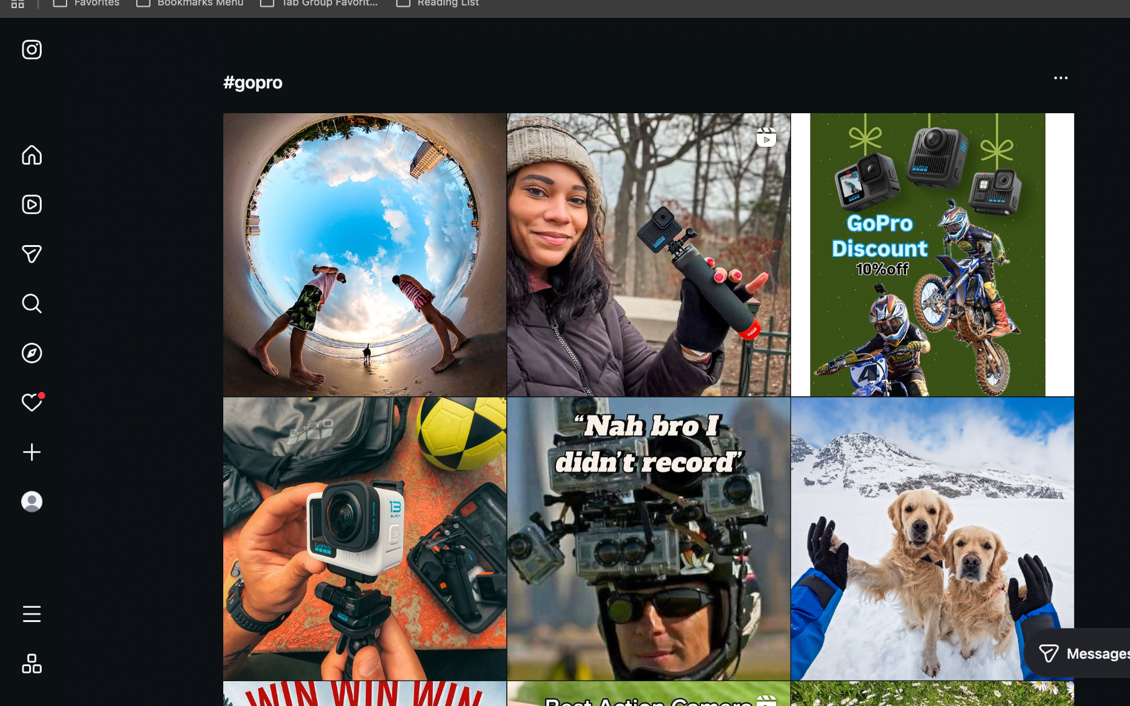Open the fisheye beach photo post
This screenshot has width=1130, height=706.
(x=364, y=255)
